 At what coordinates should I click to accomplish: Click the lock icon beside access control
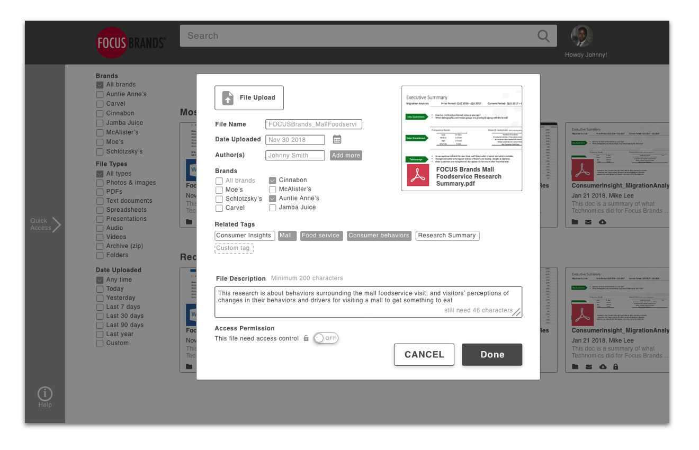[x=306, y=338]
